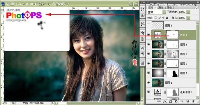Hide the 图层 4 layer
This screenshot has width=200, height=105.
[x=148, y=54]
